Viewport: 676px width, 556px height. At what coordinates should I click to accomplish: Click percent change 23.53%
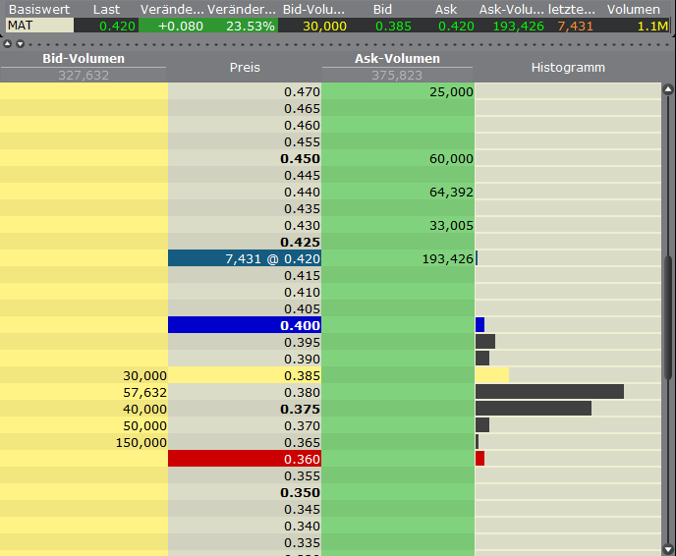point(251,27)
